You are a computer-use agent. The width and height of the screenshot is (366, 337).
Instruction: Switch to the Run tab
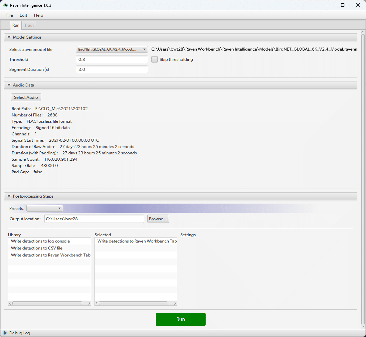coord(16,25)
